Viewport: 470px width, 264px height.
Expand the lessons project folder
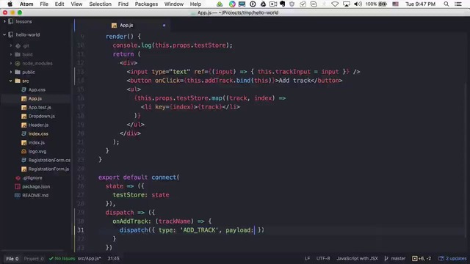pos(4,21)
